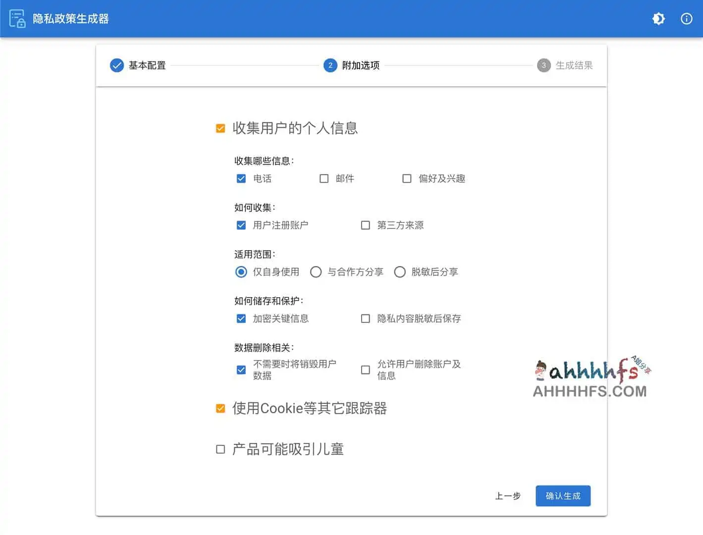The height and width of the screenshot is (535, 703).
Task: Choose the 脱敏后分享 option
Action: (x=400, y=271)
